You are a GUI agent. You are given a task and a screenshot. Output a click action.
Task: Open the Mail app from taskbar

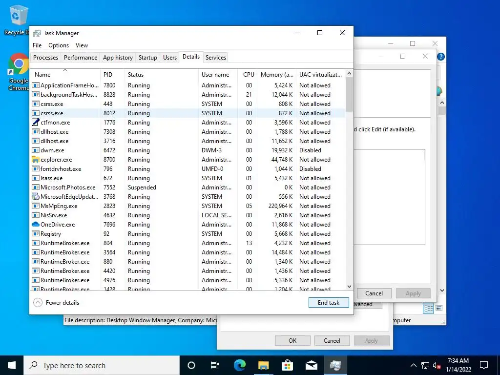[311, 365]
